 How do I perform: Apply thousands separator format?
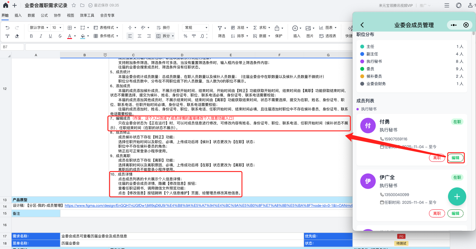point(194,36)
